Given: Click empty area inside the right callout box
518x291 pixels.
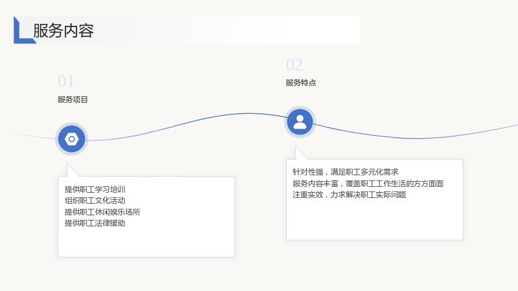Looking at the screenshot, I should (375, 219).
